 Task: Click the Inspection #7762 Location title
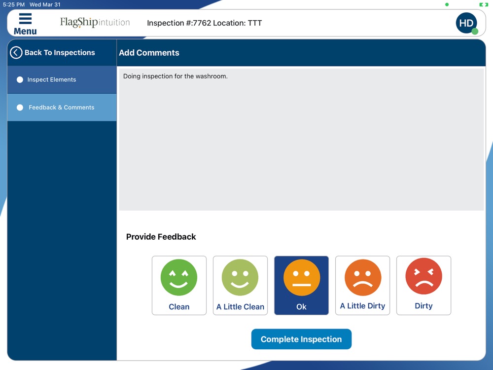205,23
